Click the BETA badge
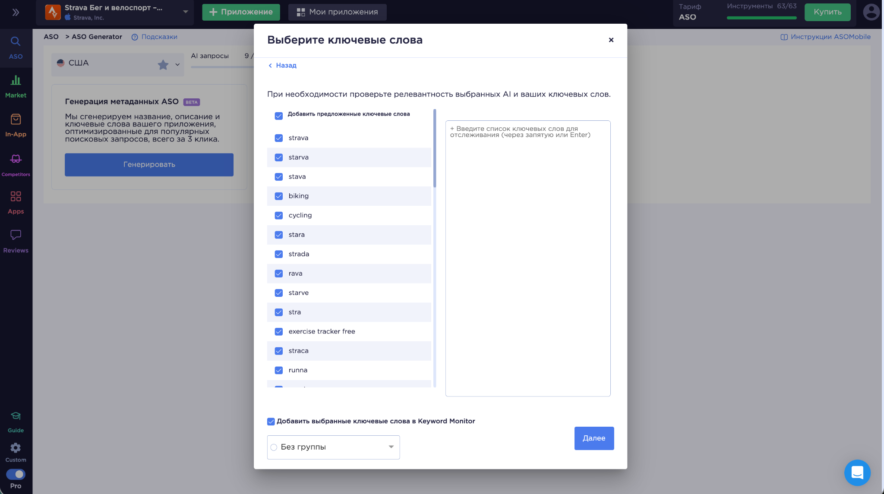This screenshot has width=884, height=494. pyautogui.click(x=192, y=102)
